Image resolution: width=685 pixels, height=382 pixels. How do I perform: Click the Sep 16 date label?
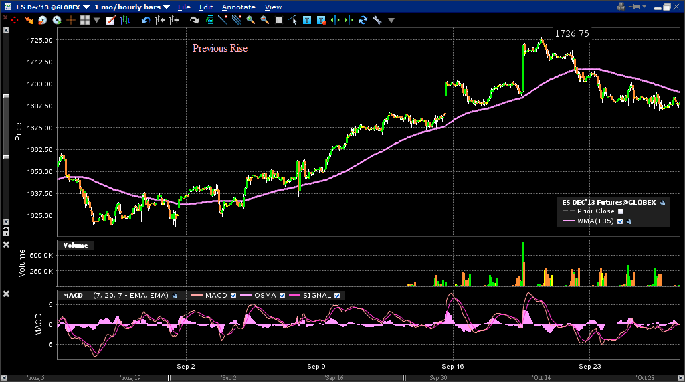(x=453, y=366)
